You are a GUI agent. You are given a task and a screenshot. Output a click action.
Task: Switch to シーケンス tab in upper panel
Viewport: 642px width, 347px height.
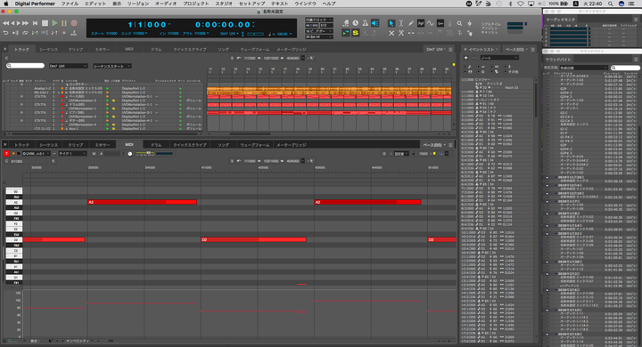pos(48,50)
